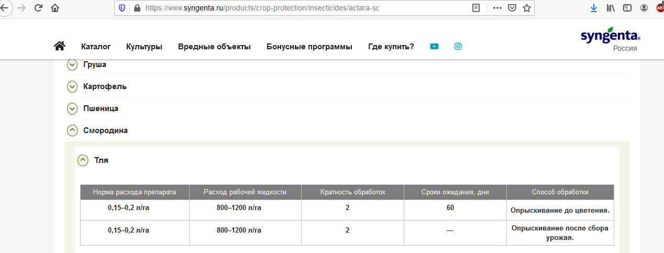
Task: Open the Syngenta Instagram icon
Action: 458,46
